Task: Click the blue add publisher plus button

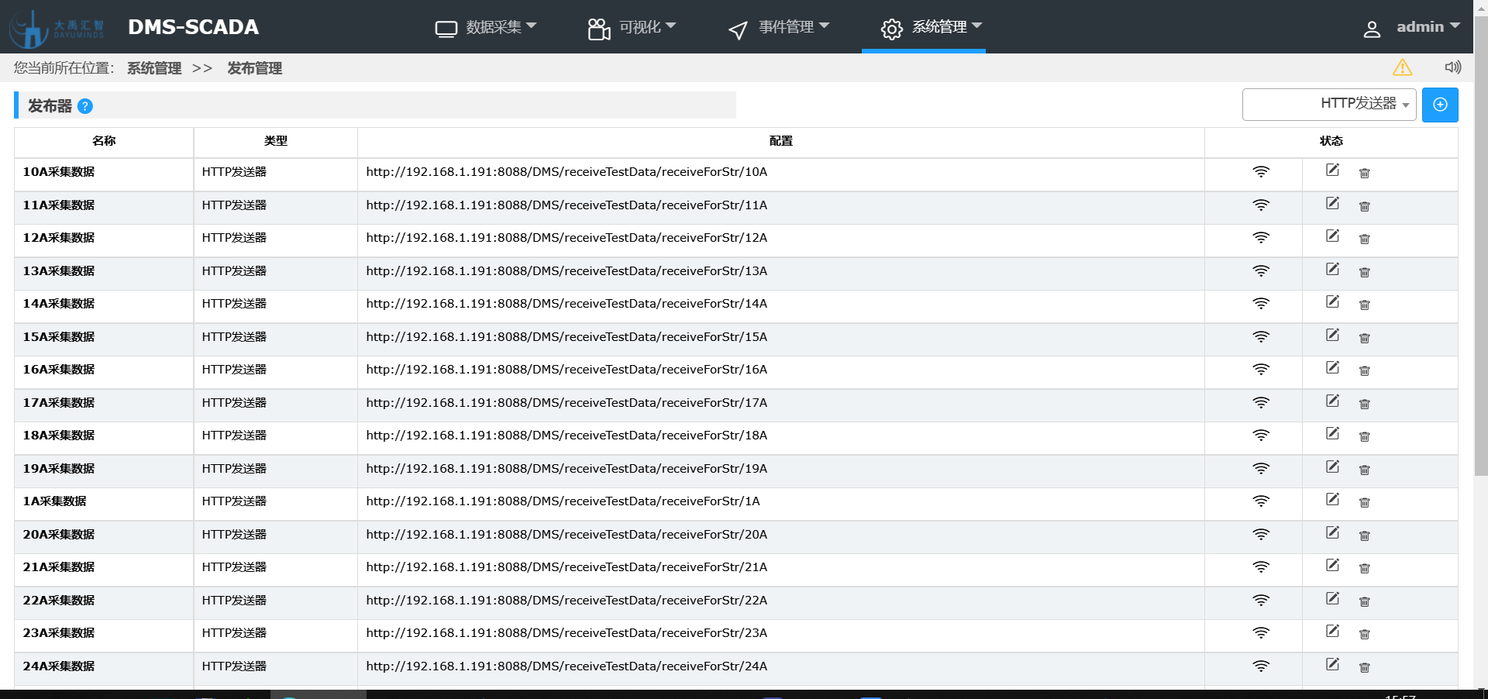Action: pos(1439,105)
